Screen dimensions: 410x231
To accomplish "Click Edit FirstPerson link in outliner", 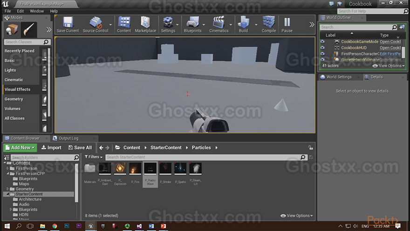I will (x=390, y=53).
